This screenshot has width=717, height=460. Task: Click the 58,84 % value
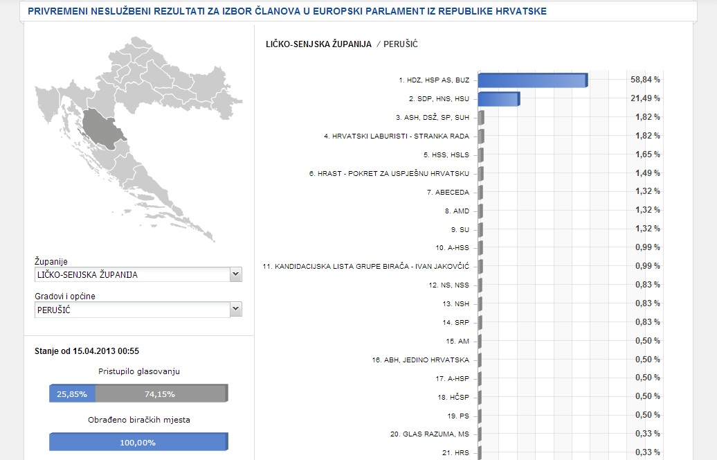click(x=645, y=80)
